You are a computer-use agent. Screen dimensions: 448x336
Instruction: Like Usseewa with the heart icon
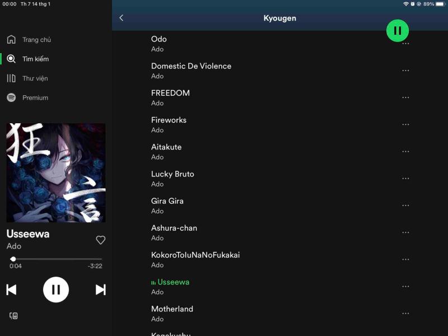point(101,240)
